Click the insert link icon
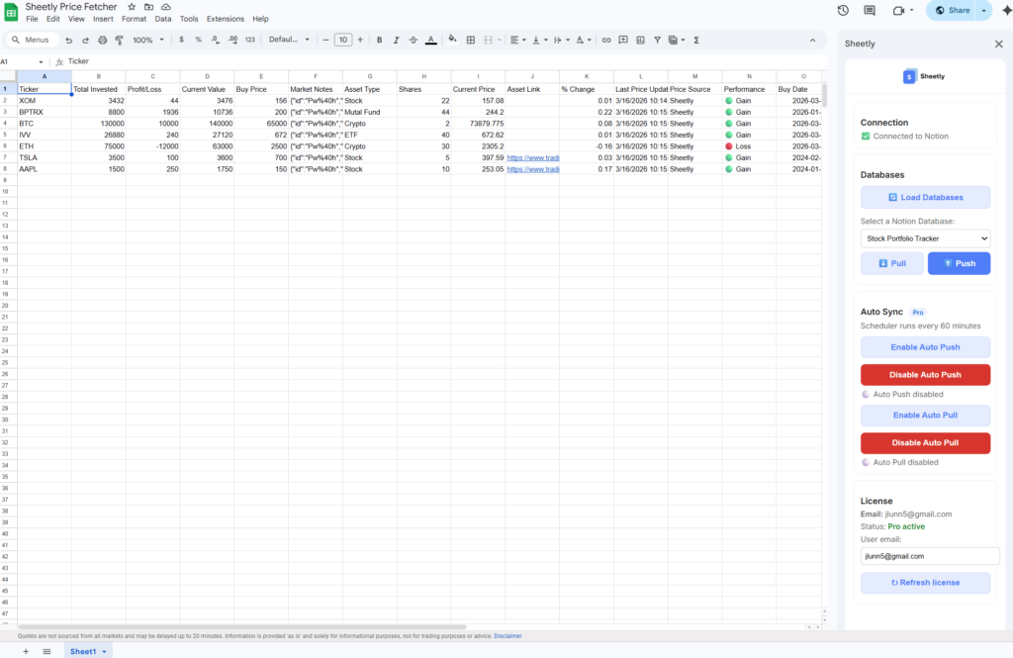This screenshot has width=1013, height=658. pyautogui.click(x=606, y=41)
